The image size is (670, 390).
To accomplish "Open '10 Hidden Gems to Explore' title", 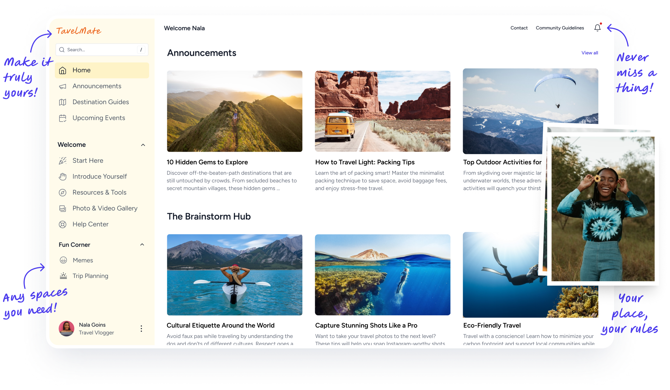I will (x=207, y=162).
